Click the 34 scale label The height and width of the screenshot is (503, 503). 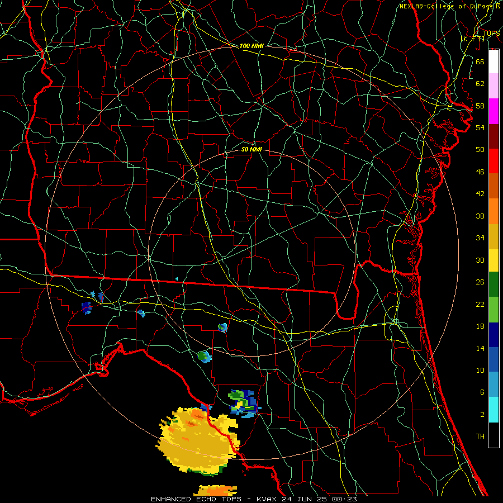coord(480,238)
